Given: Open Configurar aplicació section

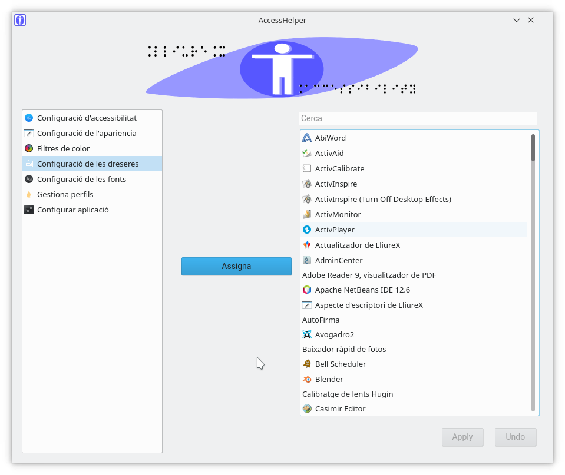Looking at the screenshot, I should [x=92, y=210].
